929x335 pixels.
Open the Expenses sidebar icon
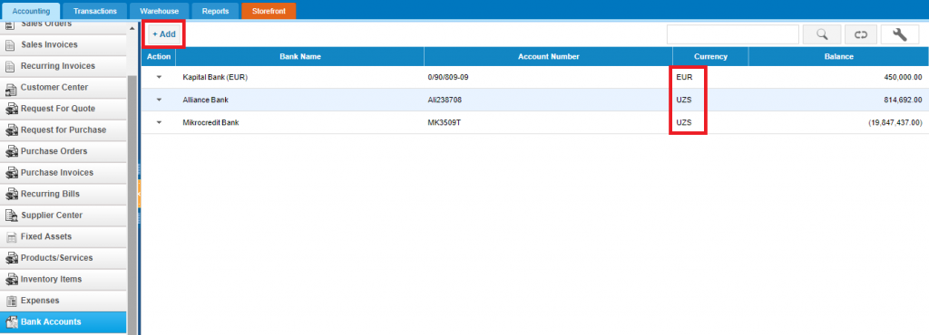[x=11, y=301]
